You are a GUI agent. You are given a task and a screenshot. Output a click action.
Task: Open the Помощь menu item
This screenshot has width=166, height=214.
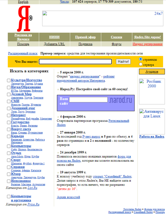point(23,44)
